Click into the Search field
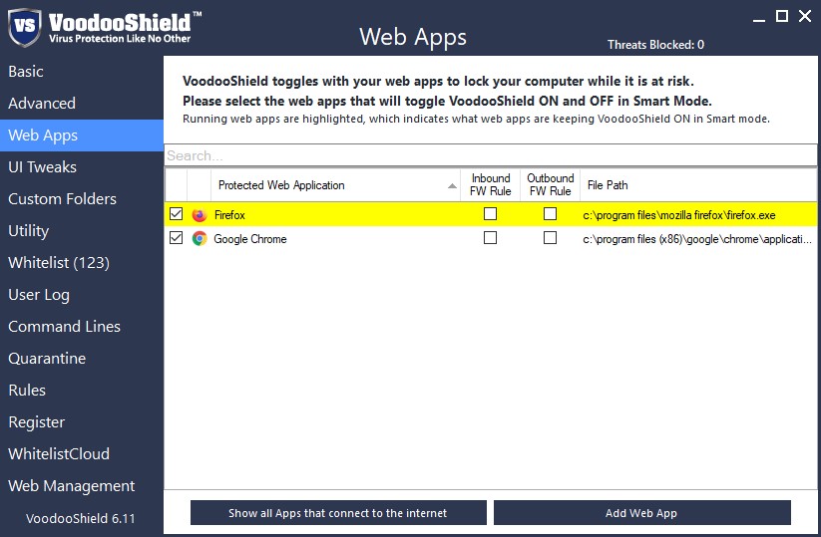The height and width of the screenshot is (537, 821). click(490, 155)
